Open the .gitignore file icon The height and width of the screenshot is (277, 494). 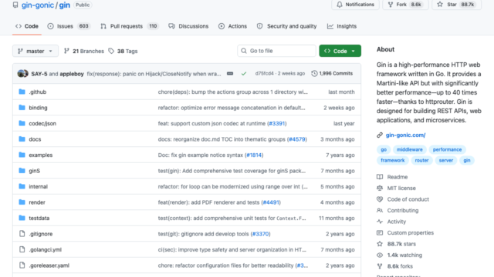tap(22, 234)
